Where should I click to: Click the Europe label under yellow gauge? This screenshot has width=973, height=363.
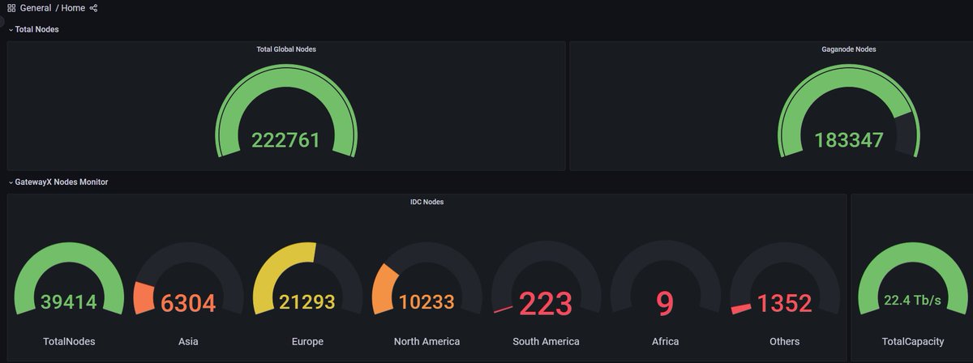(307, 341)
